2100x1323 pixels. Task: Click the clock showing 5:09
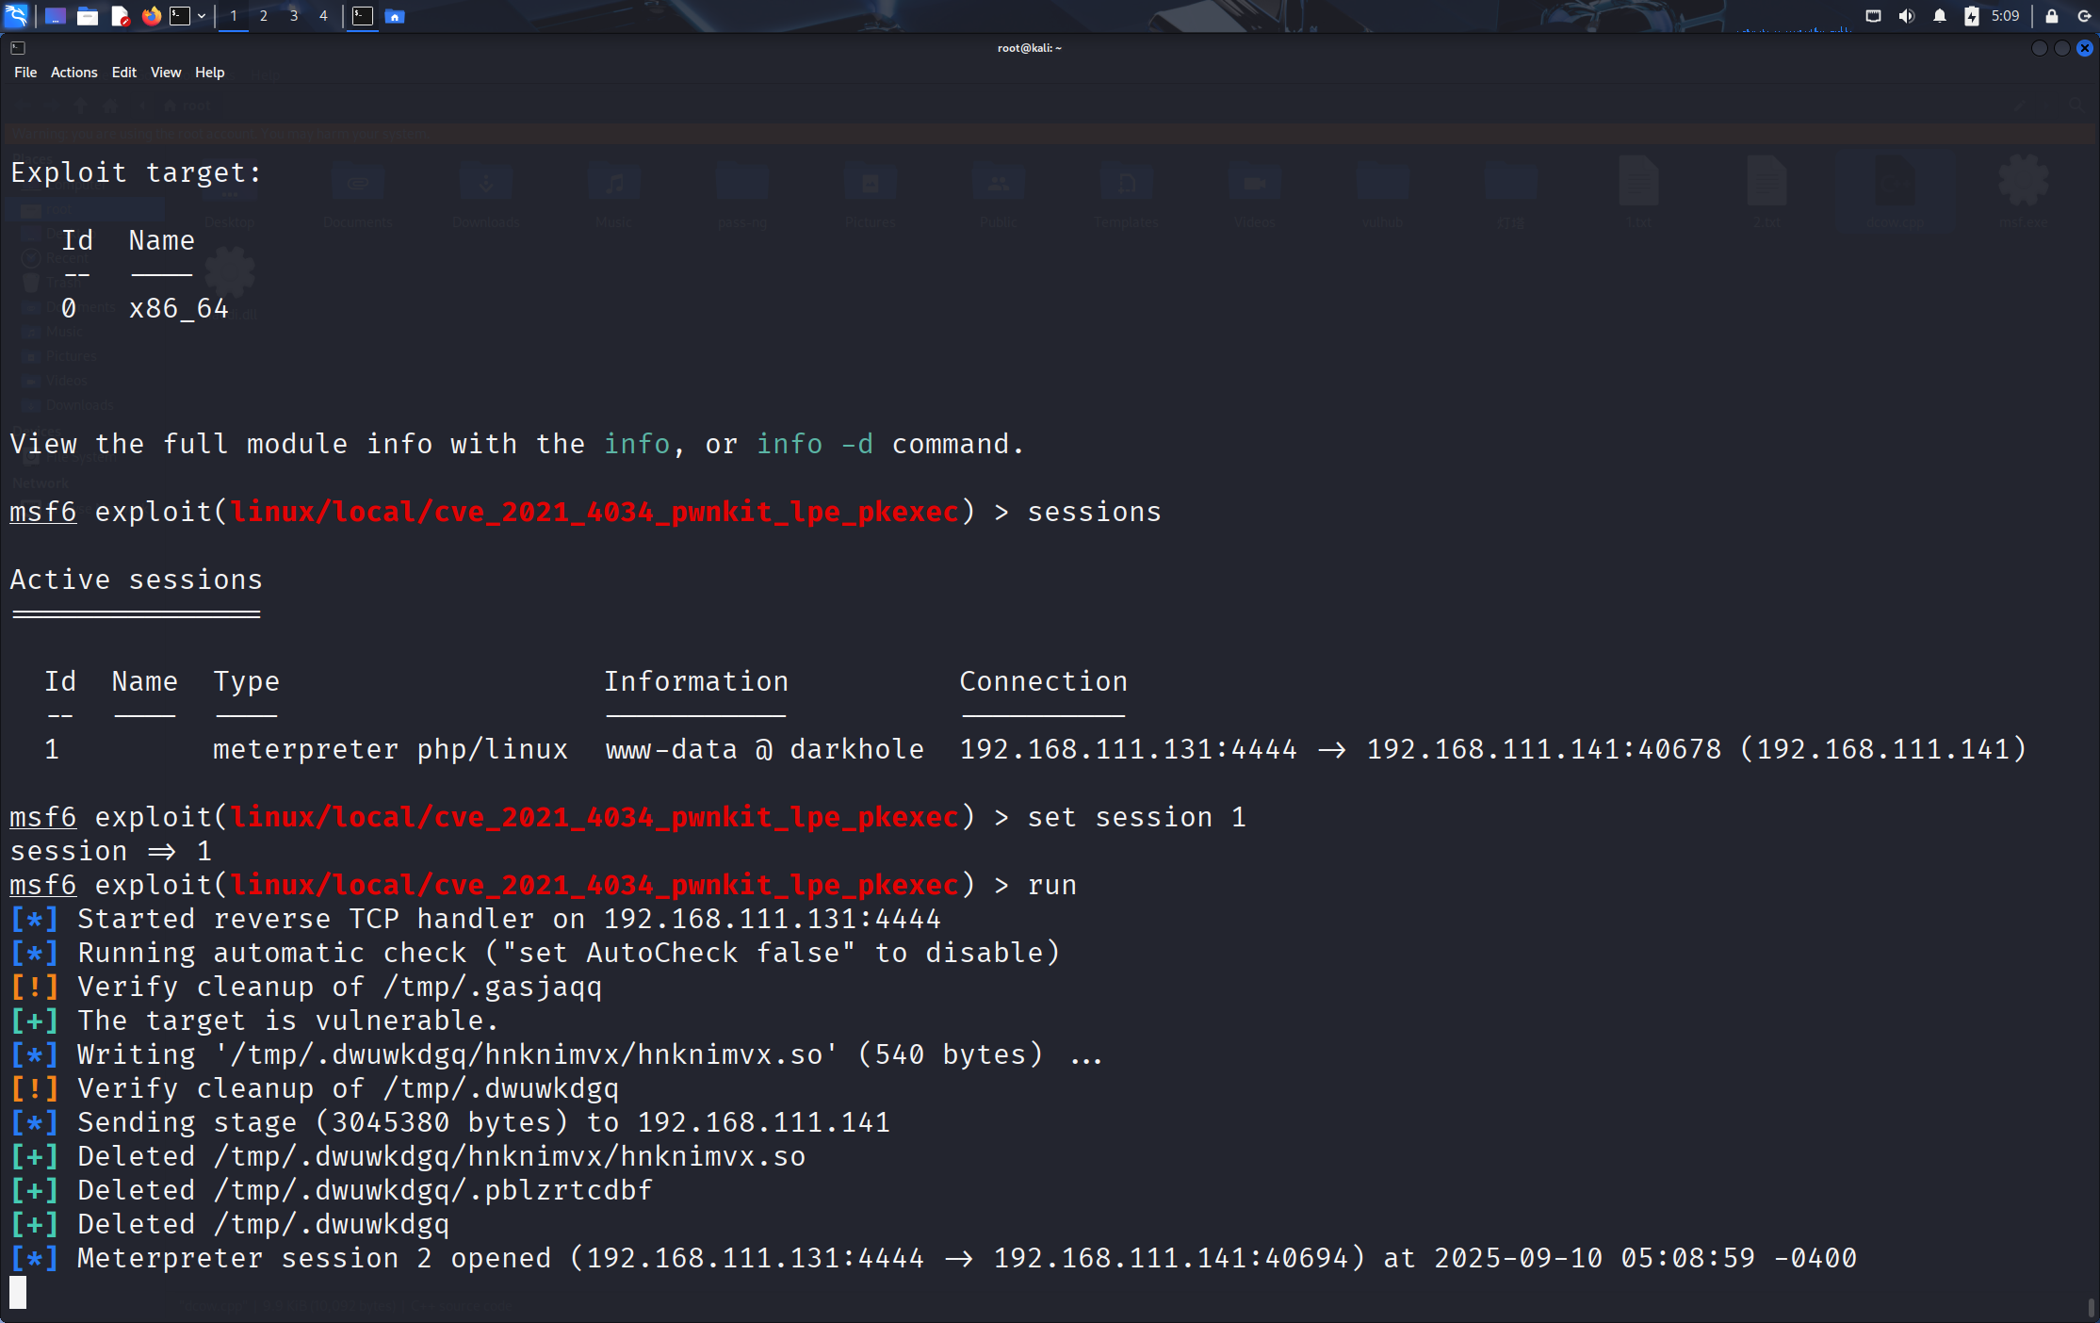click(x=2005, y=16)
